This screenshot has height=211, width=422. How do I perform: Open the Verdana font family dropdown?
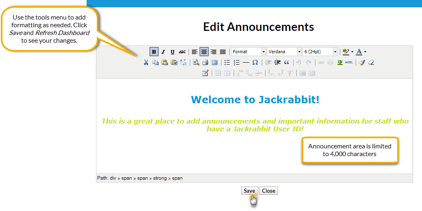click(x=284, y=52)
